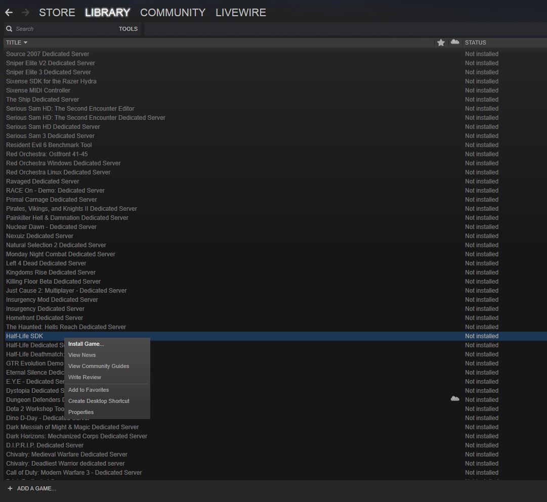
Task: Select Sixense SDK for the Razer Hydra
Action: (275, 81)
